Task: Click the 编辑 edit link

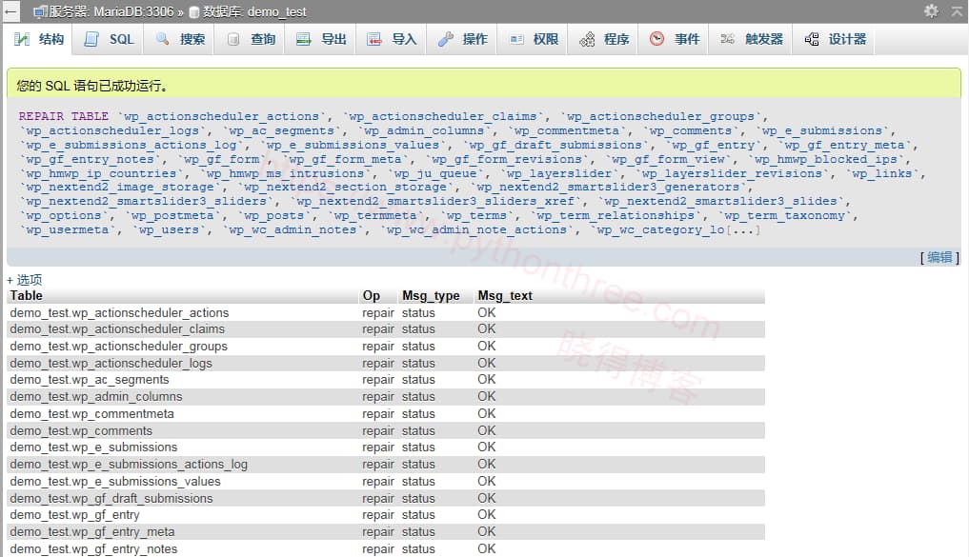Action: click(x=940, y=257)
